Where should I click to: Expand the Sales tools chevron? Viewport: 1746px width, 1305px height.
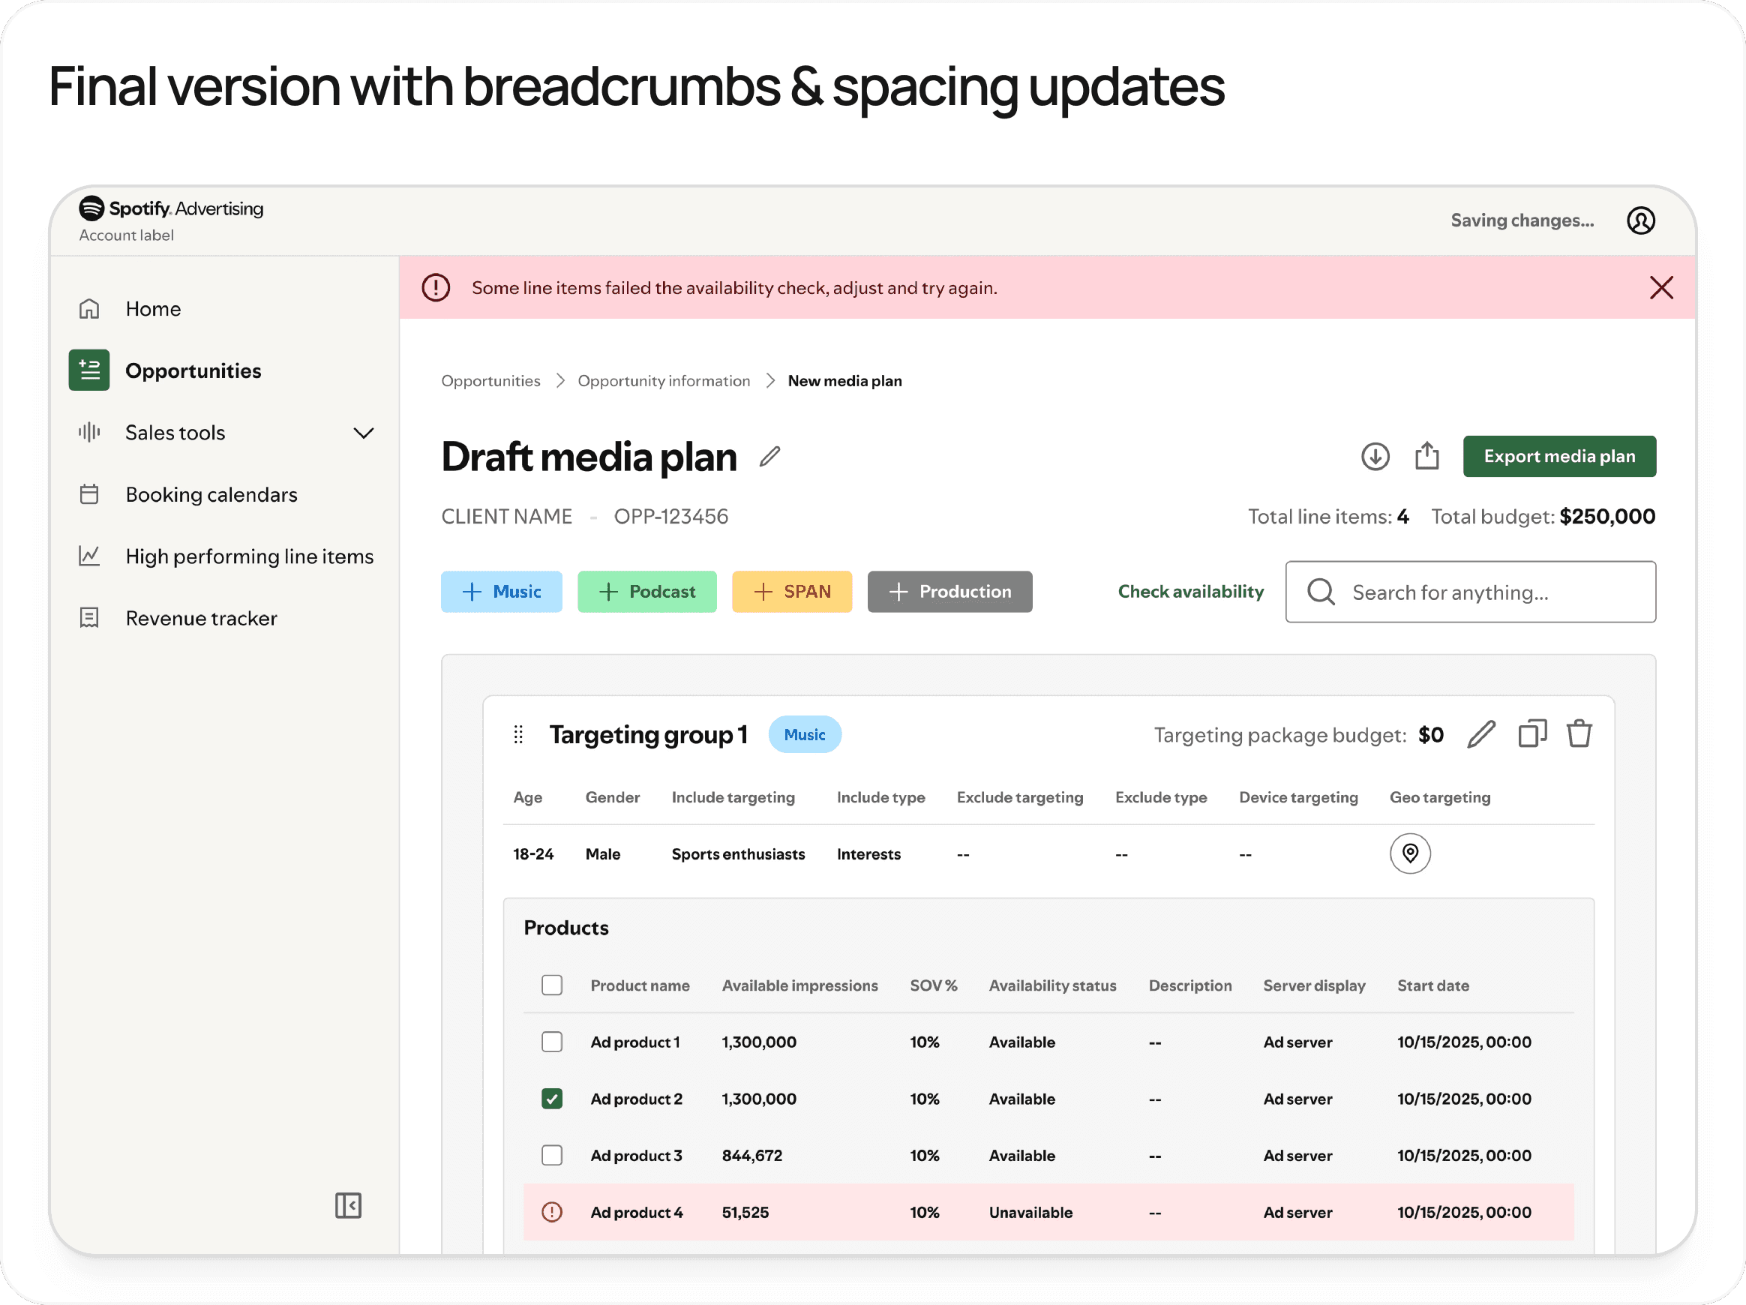point(363,433)
